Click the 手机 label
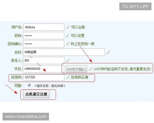Image resolution: width=154 pixels, height=123 pixels. [x=18, y=69]
